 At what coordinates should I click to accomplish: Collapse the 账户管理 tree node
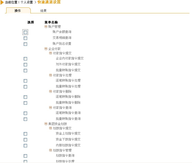coord(46,26)
